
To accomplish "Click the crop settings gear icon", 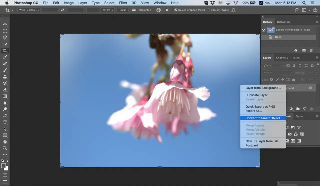I will pyautogui.click(x=167, y=10).
